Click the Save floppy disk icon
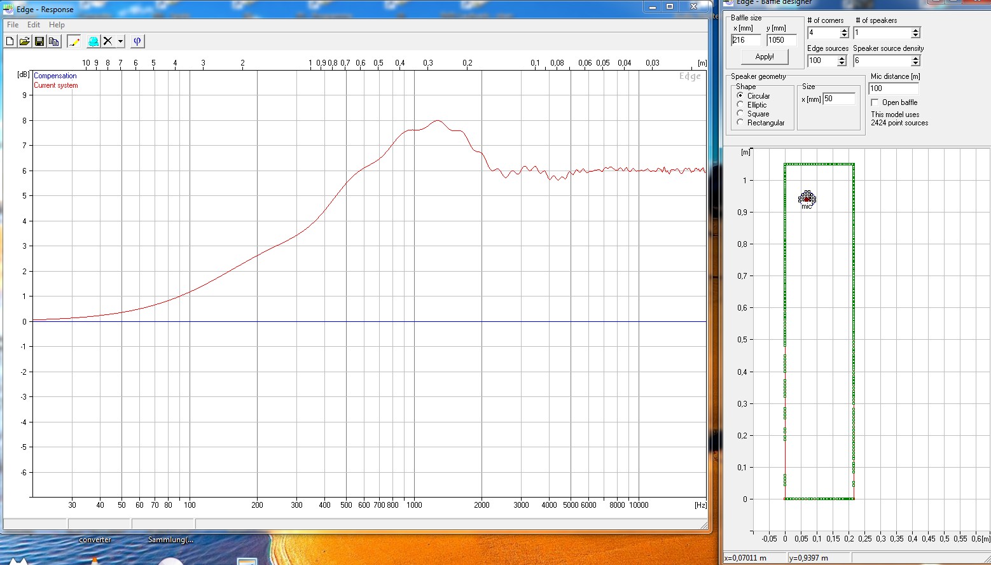Screen dimensions: 991x565 39,41
